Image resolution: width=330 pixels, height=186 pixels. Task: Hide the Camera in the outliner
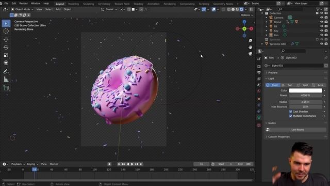click(x=322, y=18)
